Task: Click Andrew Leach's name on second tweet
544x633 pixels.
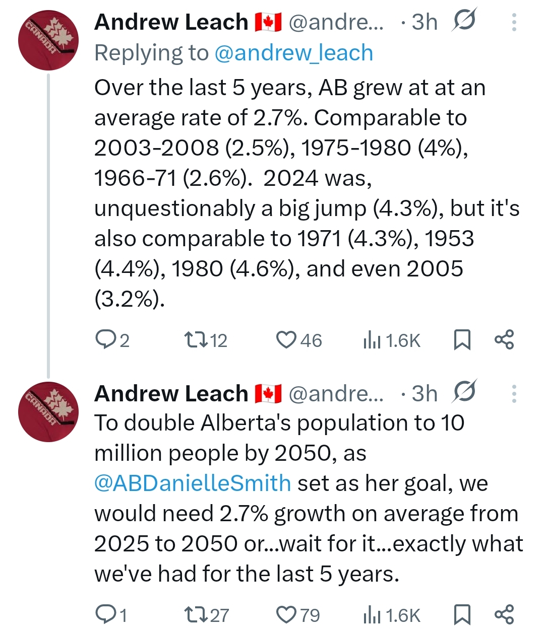Action: [171, 394]
